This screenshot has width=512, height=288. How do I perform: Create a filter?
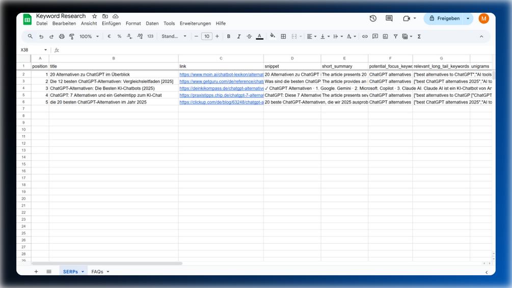(x=395, y=37)
